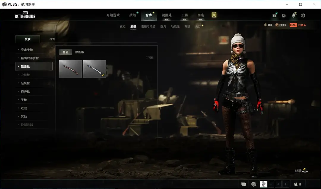Click the BP coin balance 160
321x189 pixels.
pyautogui.click(x=268, y=25)
